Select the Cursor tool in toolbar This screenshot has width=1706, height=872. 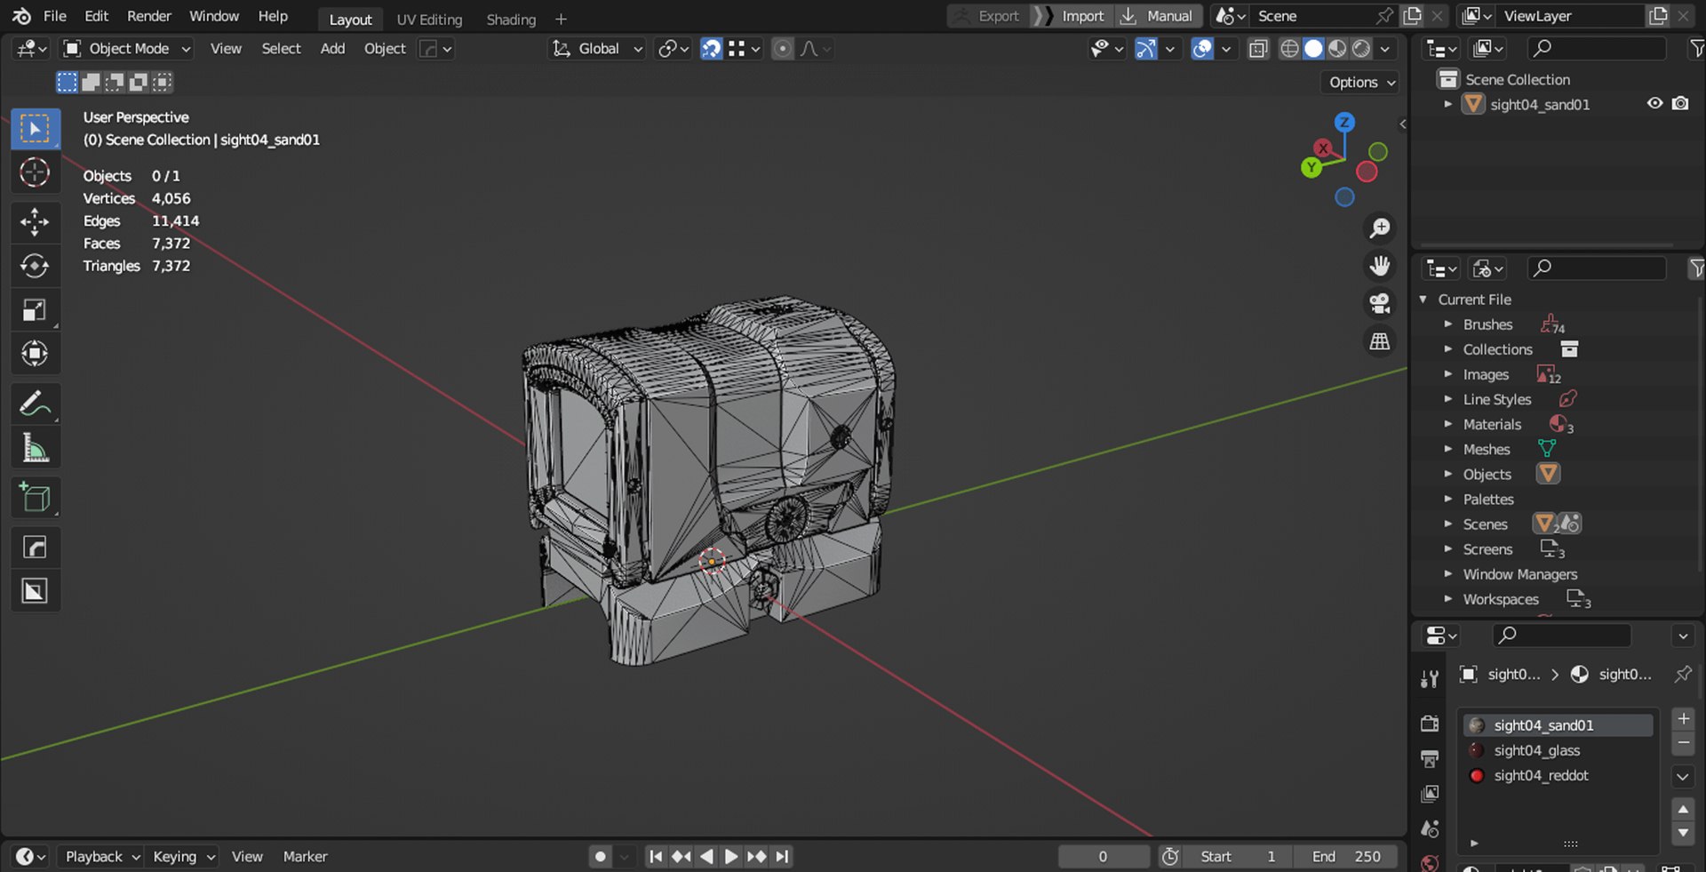(35, 172)
